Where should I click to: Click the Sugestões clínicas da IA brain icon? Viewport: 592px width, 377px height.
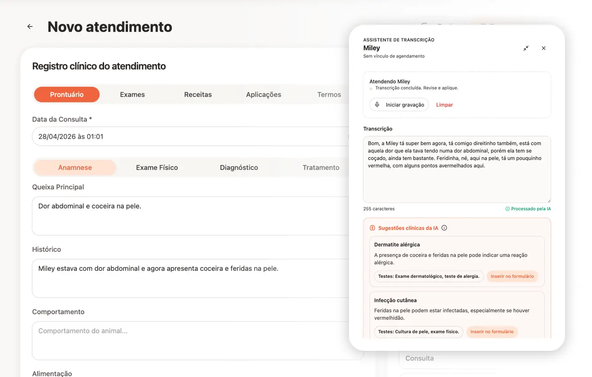tap(372, 228)
